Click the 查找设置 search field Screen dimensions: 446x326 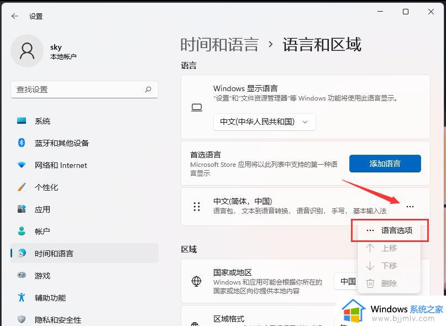pyautogui.click(x=85, y=90)
